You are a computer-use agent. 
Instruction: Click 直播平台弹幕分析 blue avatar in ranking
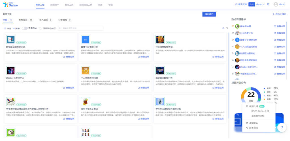(237, 40)
